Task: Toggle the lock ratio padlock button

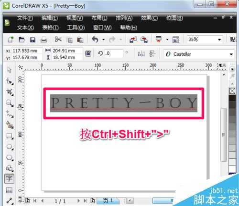Action: coord(88,54)
